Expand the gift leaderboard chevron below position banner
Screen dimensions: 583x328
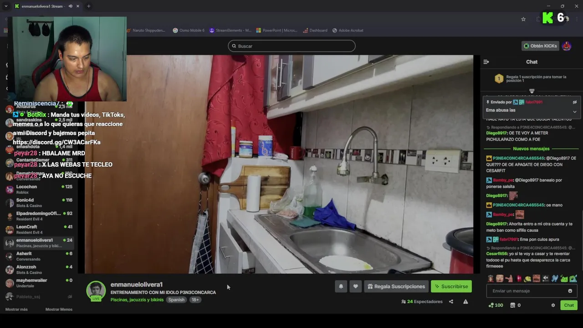pyautogui.click(x=532, y=91)
